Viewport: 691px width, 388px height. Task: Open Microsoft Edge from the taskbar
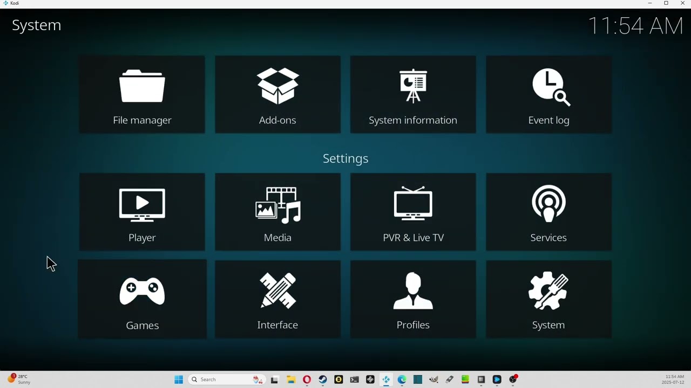[402, 379]
